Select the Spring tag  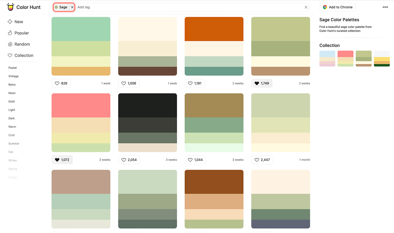(13, 169)
